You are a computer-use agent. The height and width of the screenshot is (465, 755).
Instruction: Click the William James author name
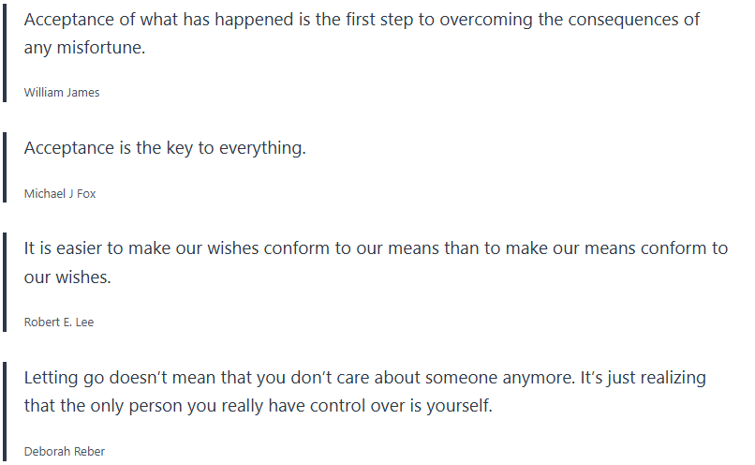[x=62, y=92]
